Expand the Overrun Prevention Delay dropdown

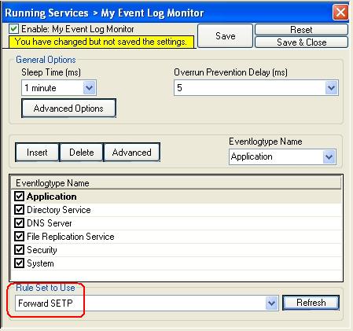click(x=332, y=88)
